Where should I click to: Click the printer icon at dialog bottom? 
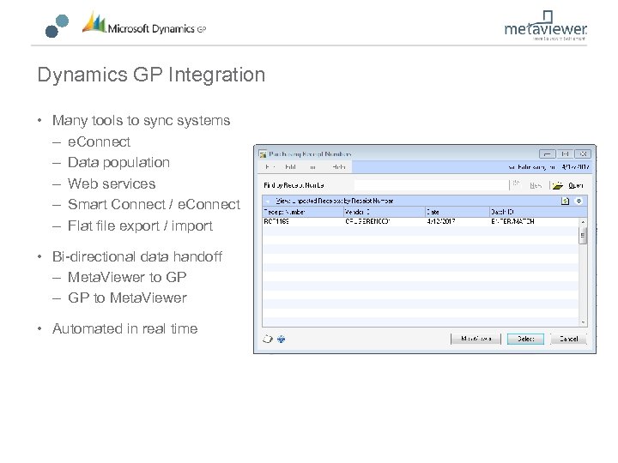268,339
